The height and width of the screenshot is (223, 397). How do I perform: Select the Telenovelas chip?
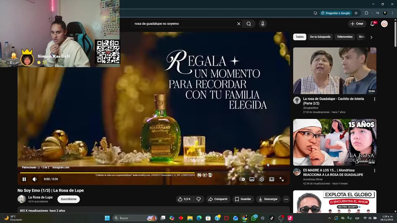click(x=345, y=37)
